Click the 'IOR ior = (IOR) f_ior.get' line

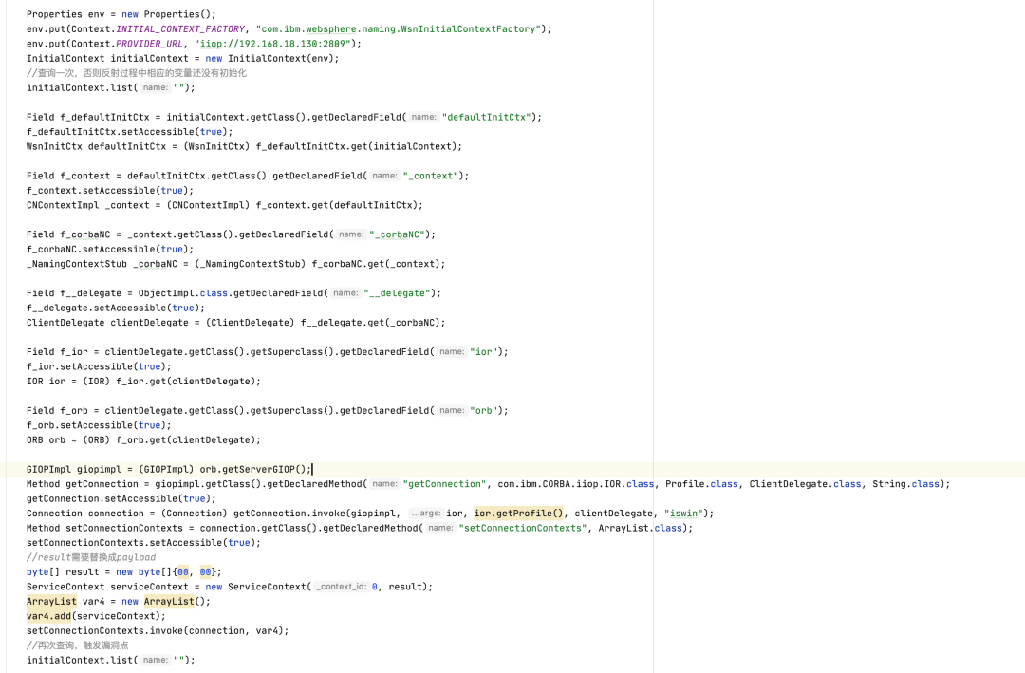click(x=144, y=382)
